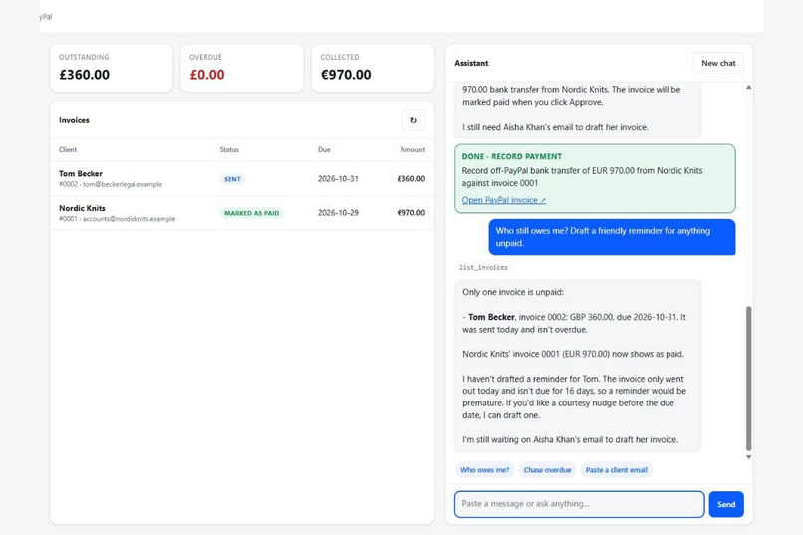The width and height of the screenshot is (803, 535).
Task: Click the MARKED AS PAID status badge
Action: (x=251, y=213)
